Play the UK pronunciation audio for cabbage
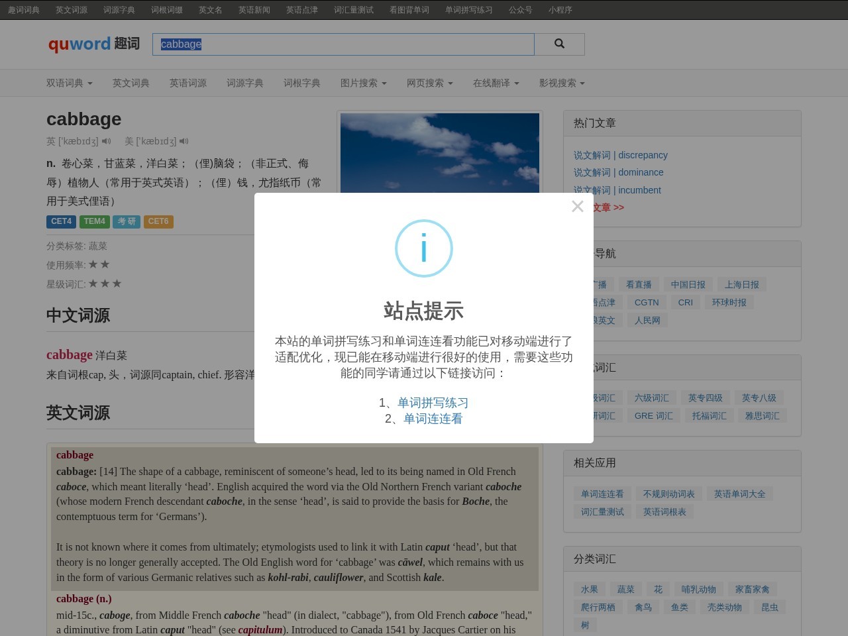 107,141
